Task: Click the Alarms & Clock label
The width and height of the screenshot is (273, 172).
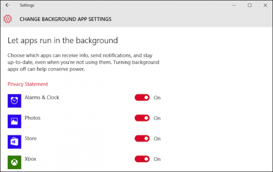Action: click(42, 97)
